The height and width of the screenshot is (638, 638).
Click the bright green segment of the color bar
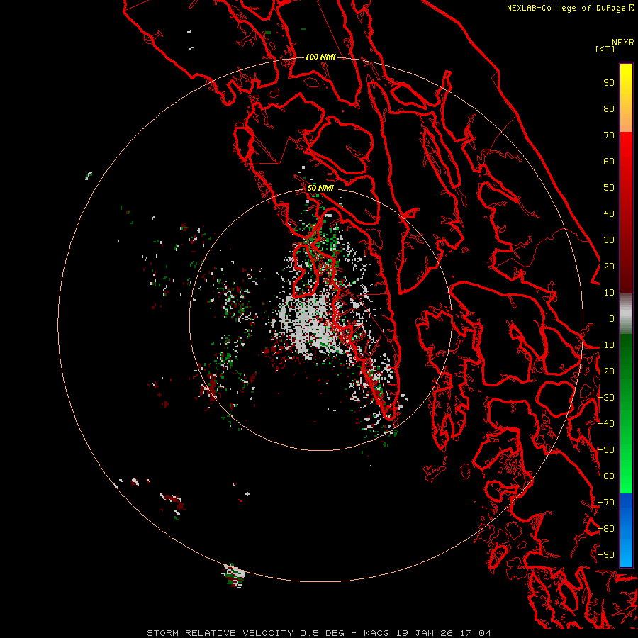626,413
